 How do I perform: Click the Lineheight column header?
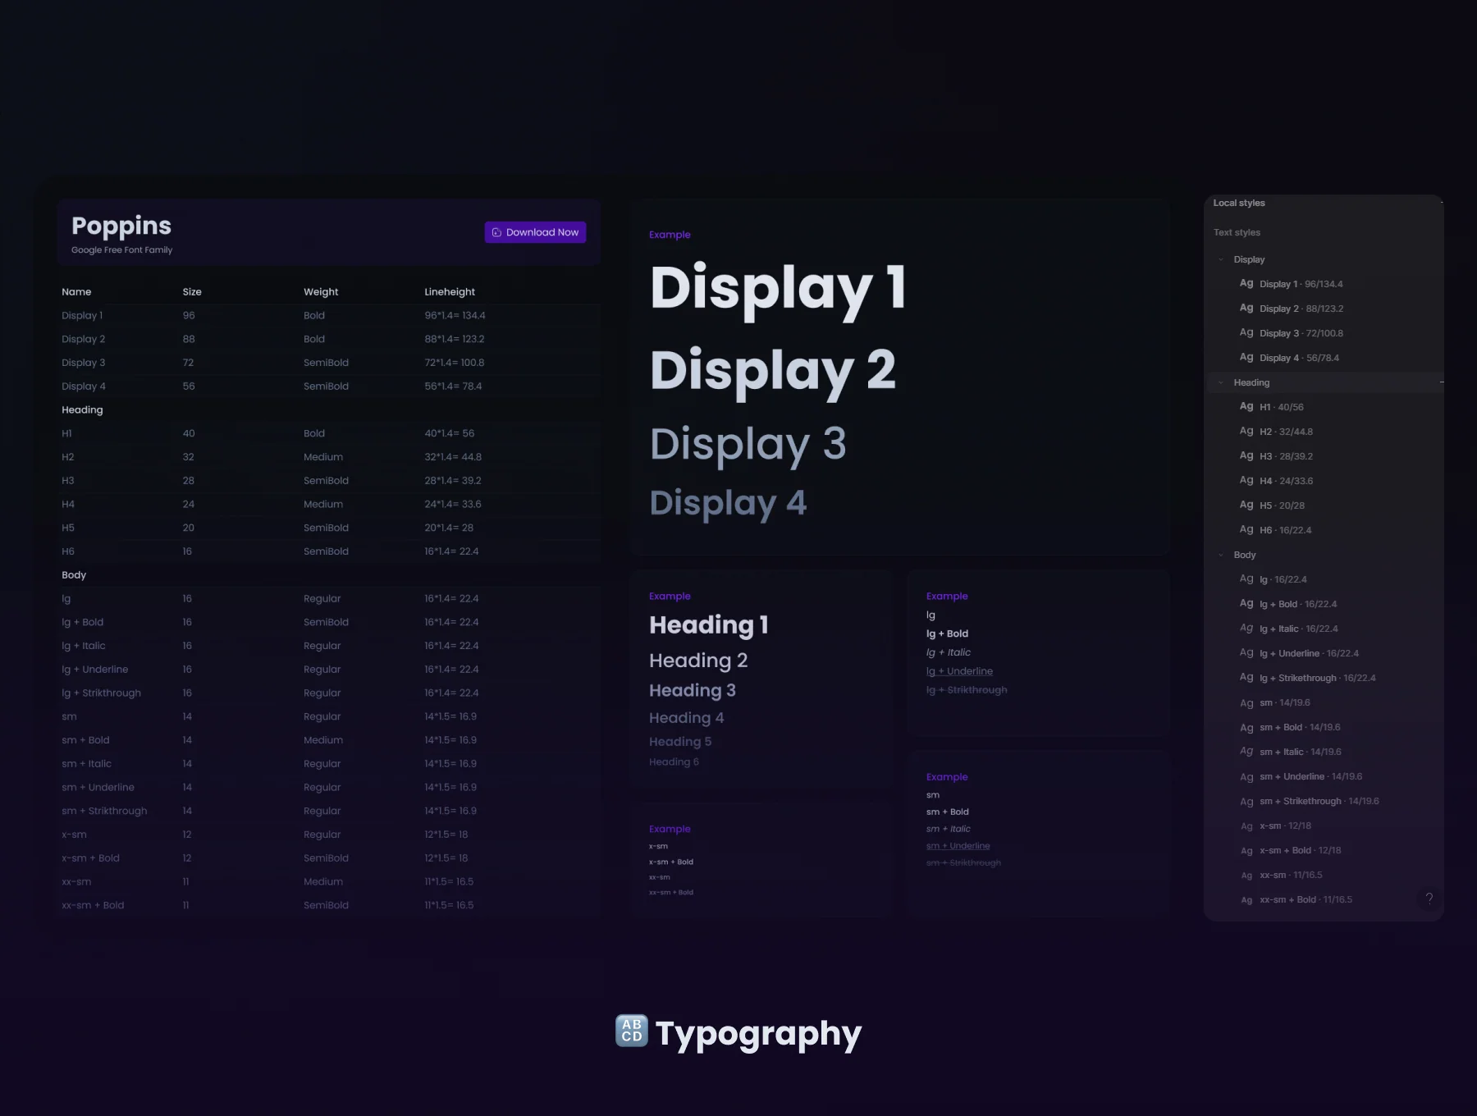point(450,292)
